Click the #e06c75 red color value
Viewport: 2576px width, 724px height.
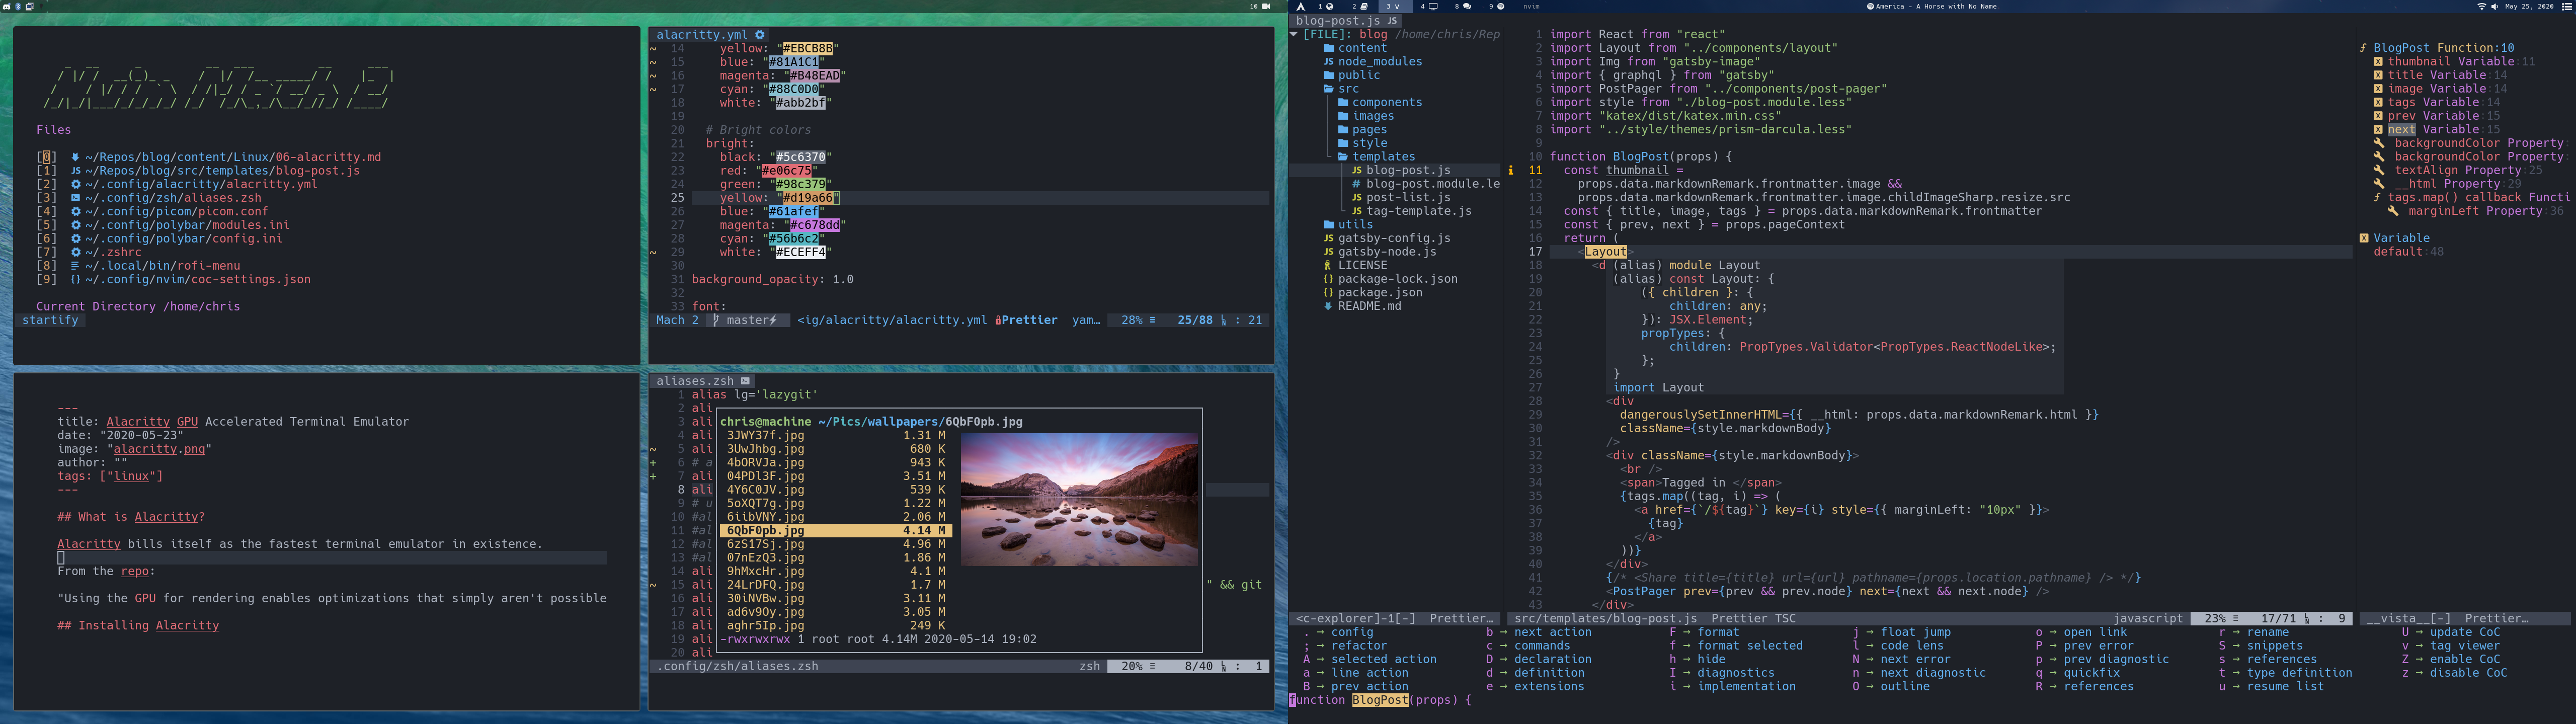(786, 171)
